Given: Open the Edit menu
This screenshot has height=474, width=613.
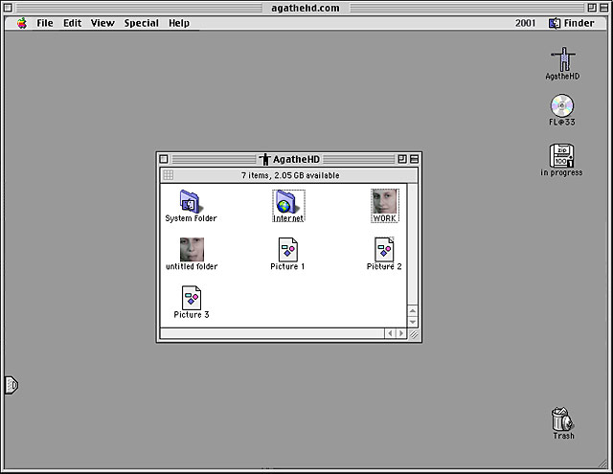Looking at the screenshot, I should 73,23.
